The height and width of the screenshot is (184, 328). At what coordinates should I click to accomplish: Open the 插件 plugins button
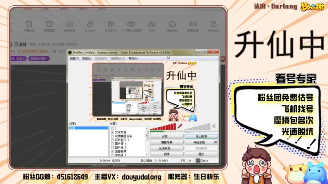167,154
